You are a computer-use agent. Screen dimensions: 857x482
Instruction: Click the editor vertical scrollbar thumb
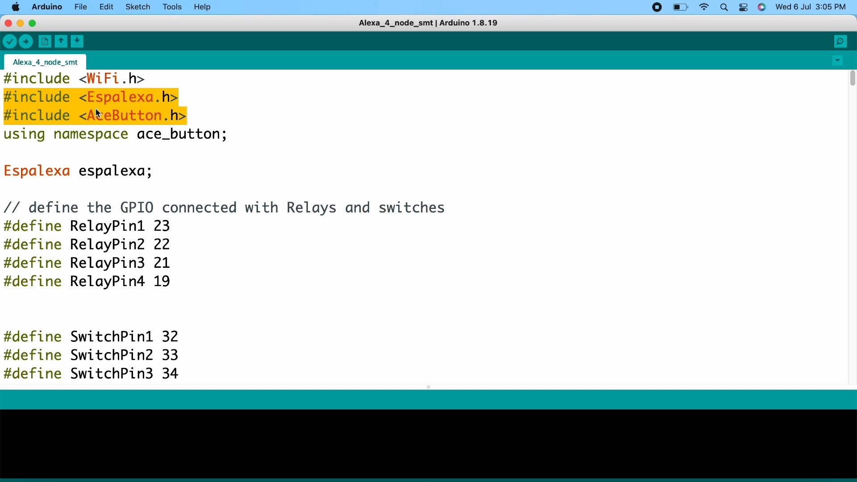click(853, 78)
